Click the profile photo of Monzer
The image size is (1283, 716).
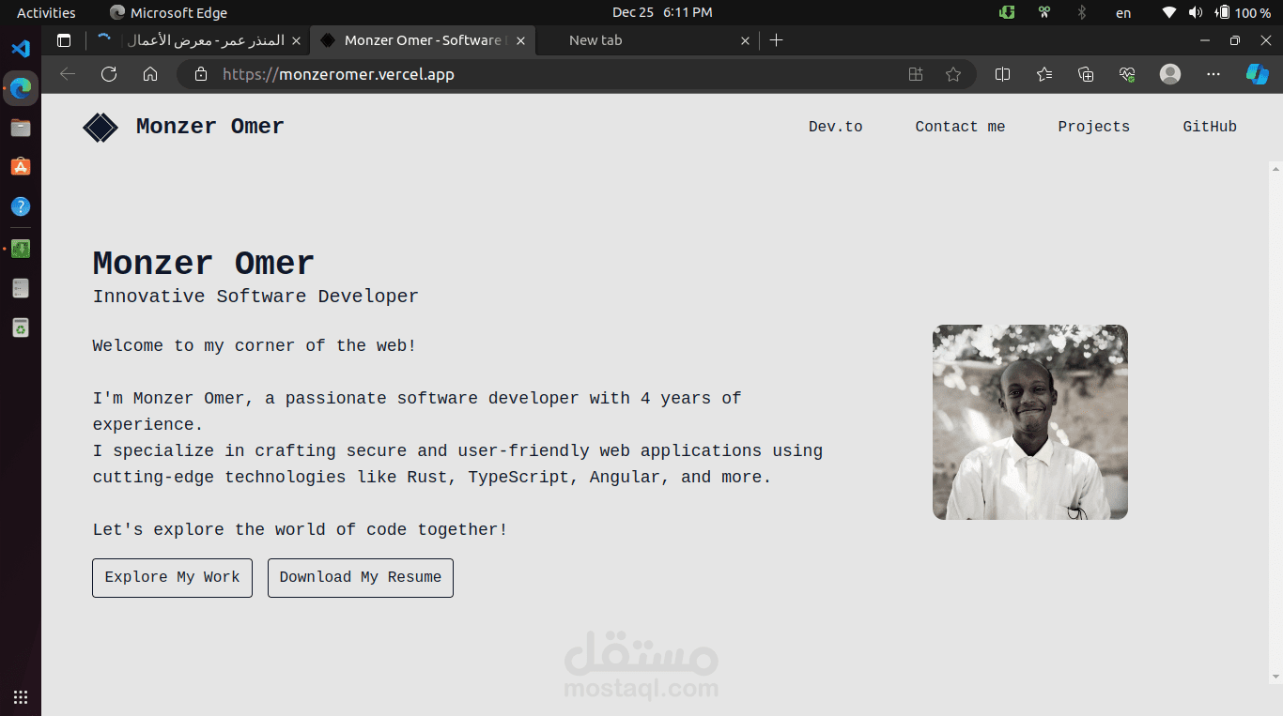point(1030,422)
